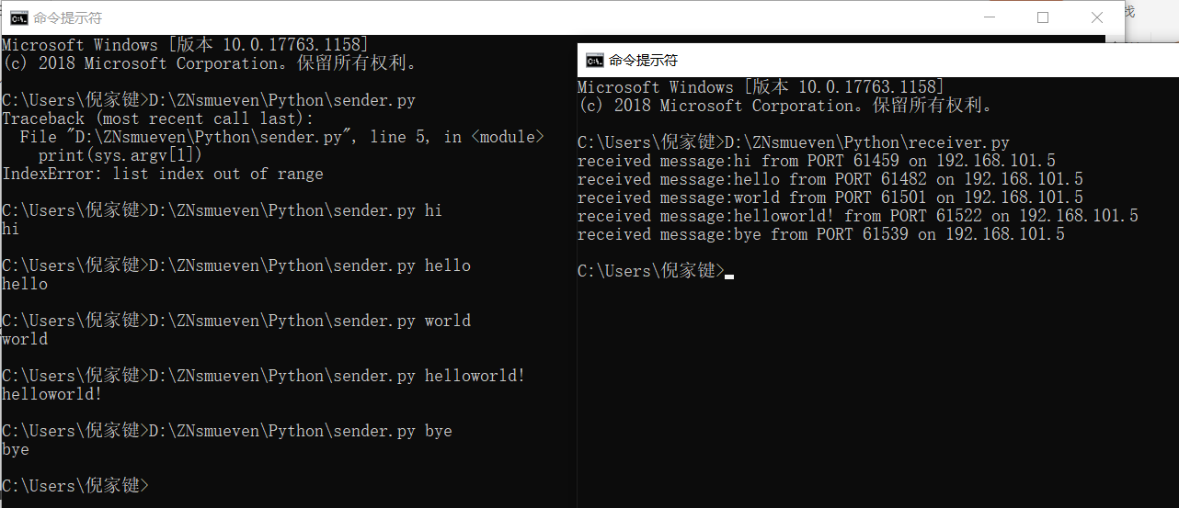Click the line received message:hi from PORT 61459
The image size is (1179, 508).
[x=817, y=161]
